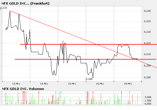Screen dimensions: 157x110
Task: Click the 16.Mrz date label
Action: coord(100,84)
